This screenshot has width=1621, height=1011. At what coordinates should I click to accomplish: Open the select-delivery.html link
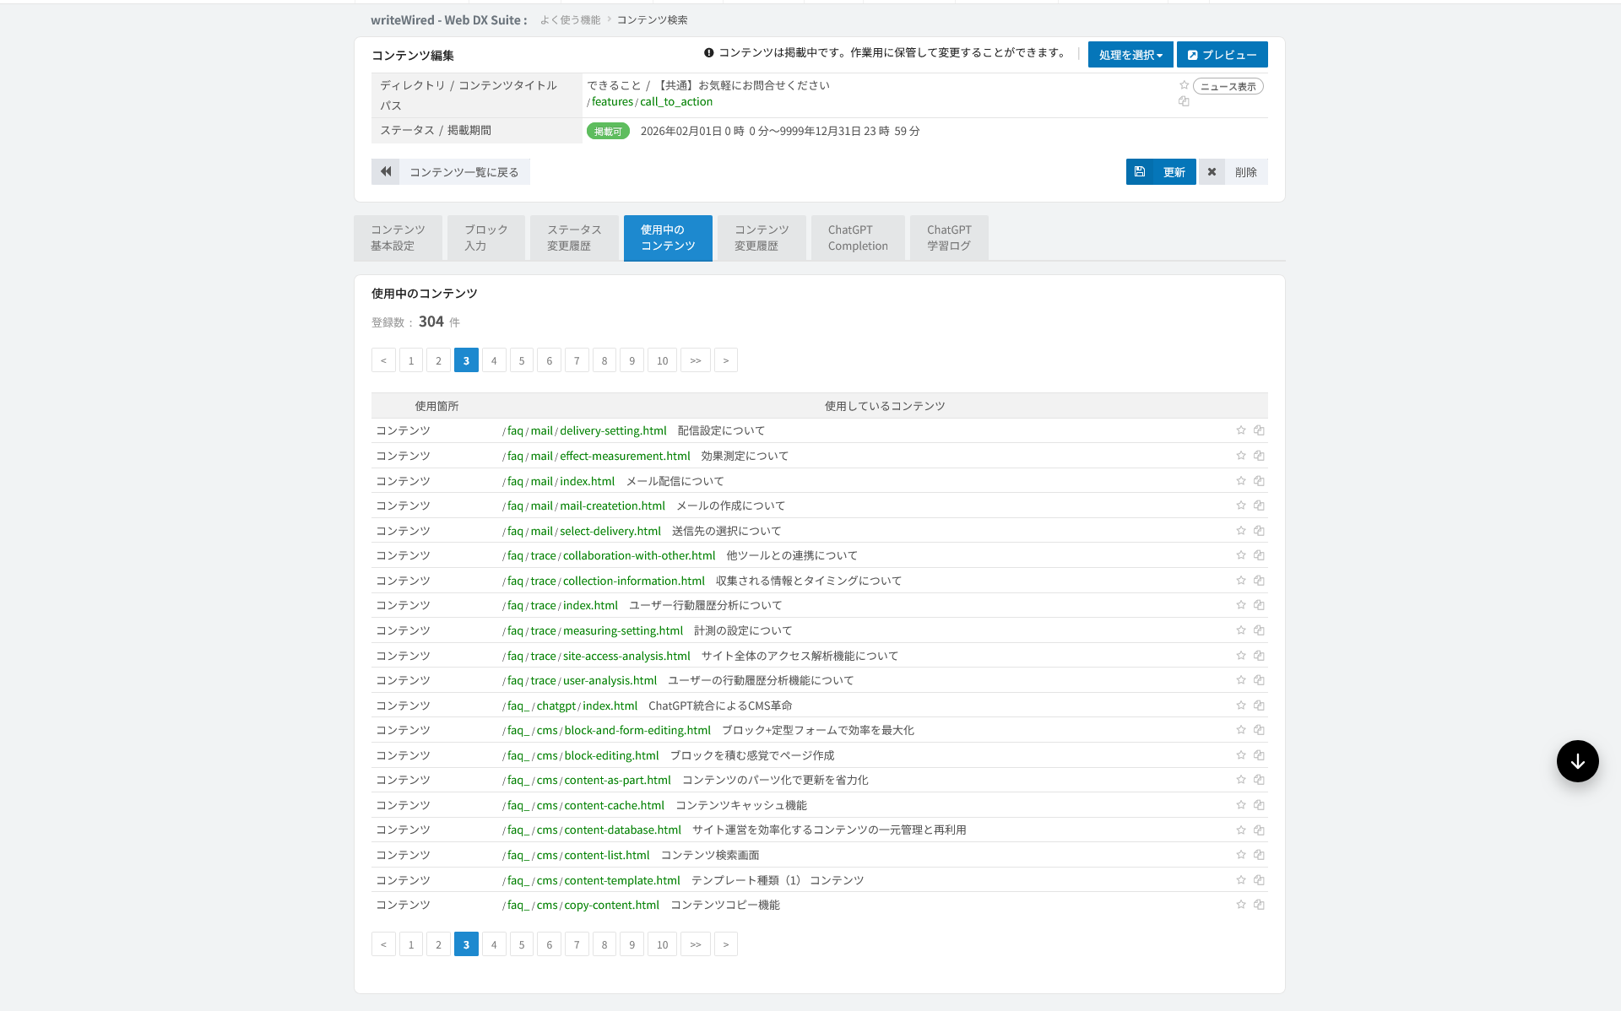click(610, 531)
